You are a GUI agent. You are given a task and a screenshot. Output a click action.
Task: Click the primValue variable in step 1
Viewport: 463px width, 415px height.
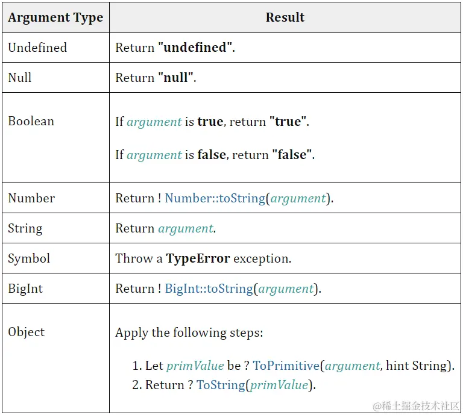pyautogui.click(x=195, y=366)
